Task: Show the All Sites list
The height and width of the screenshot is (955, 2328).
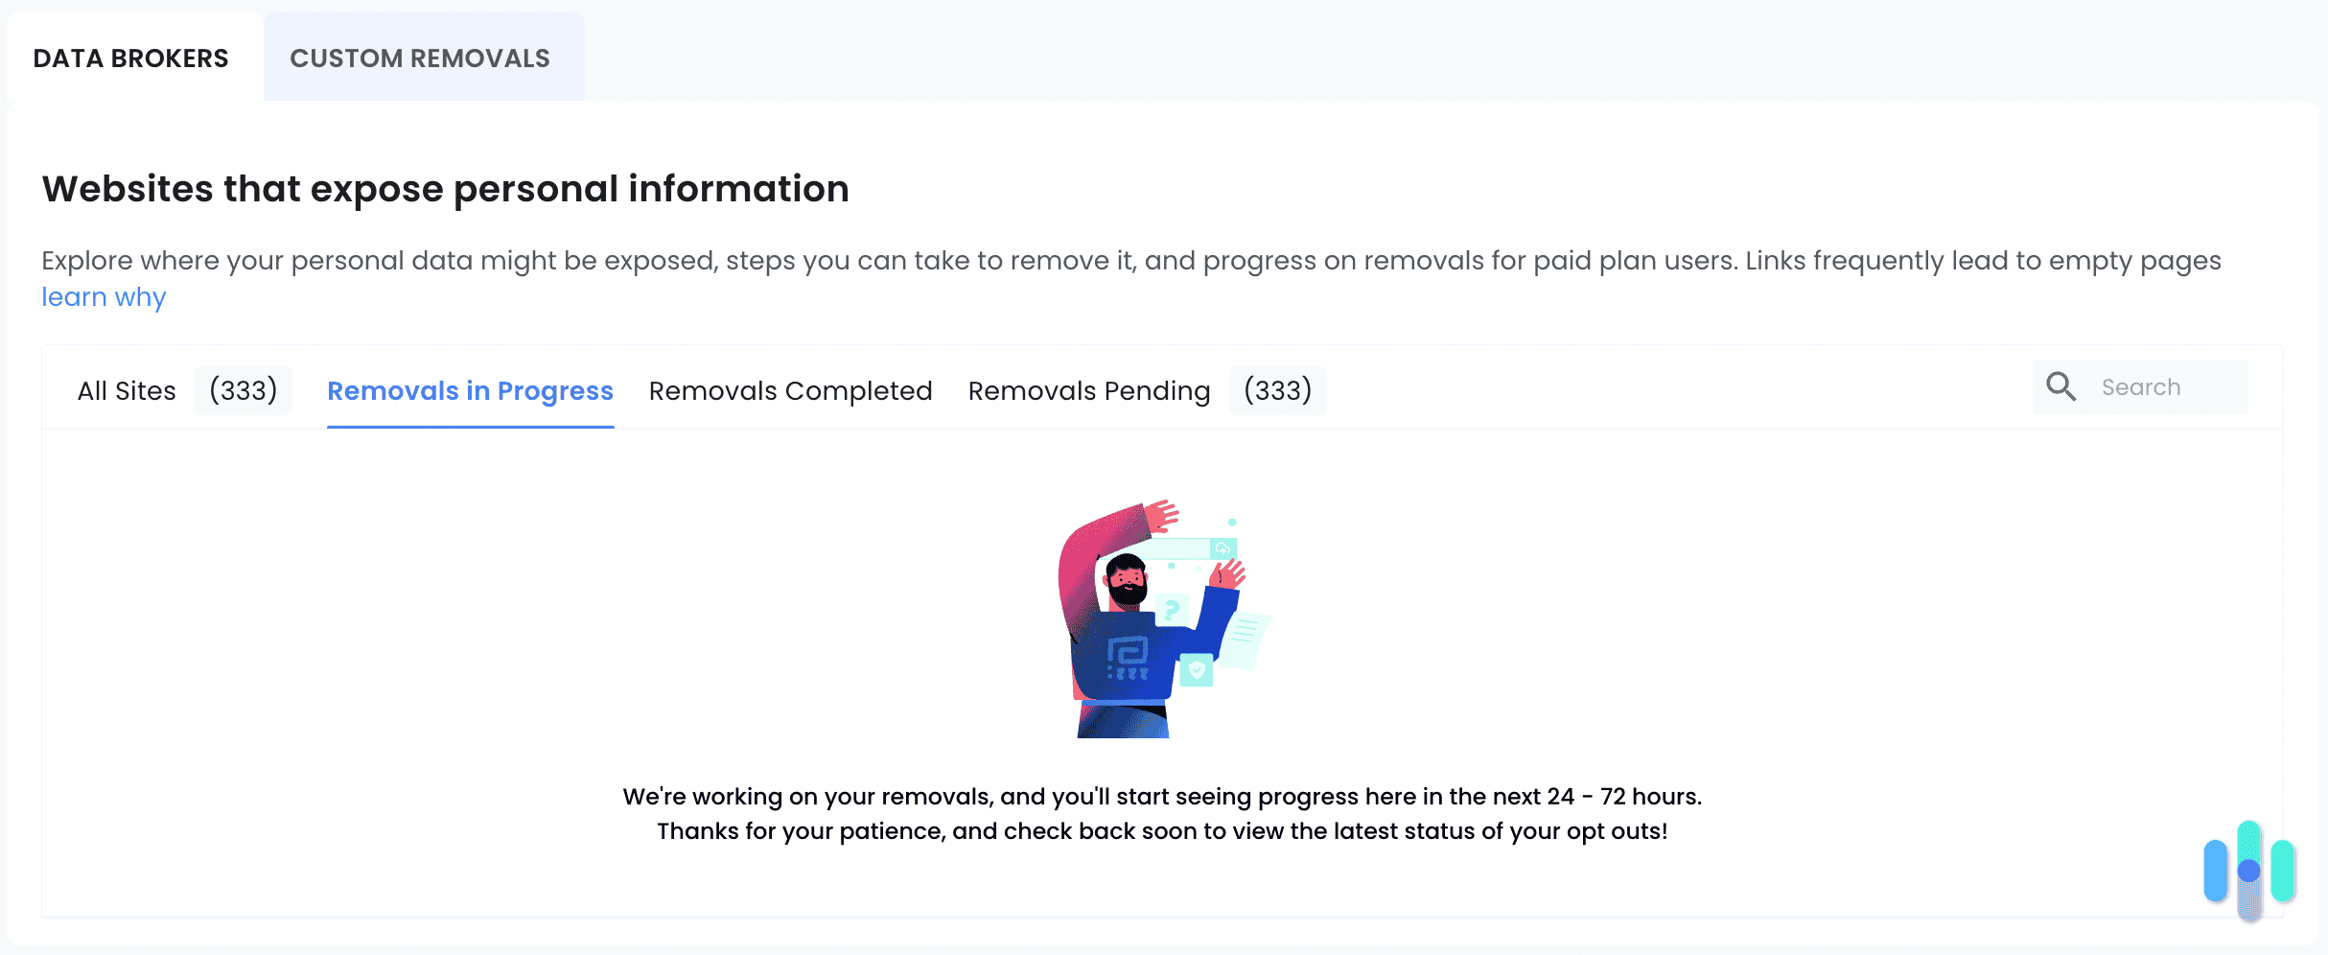Action: click(x=127, y=391)
